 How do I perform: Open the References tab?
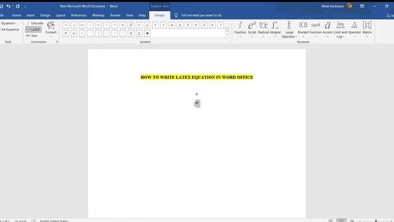[x=79, y=15]
